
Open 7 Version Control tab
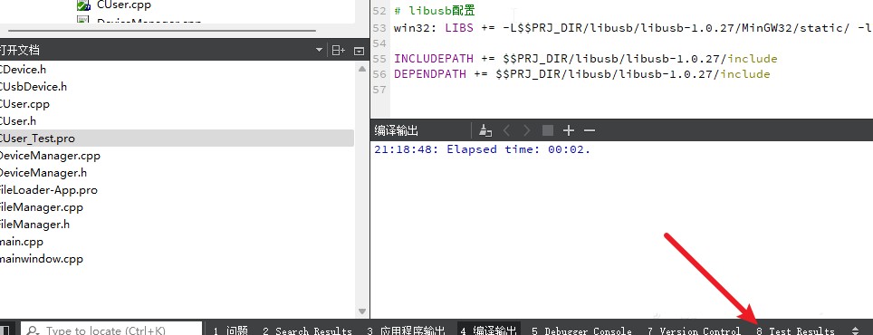[x=694, y=330]
